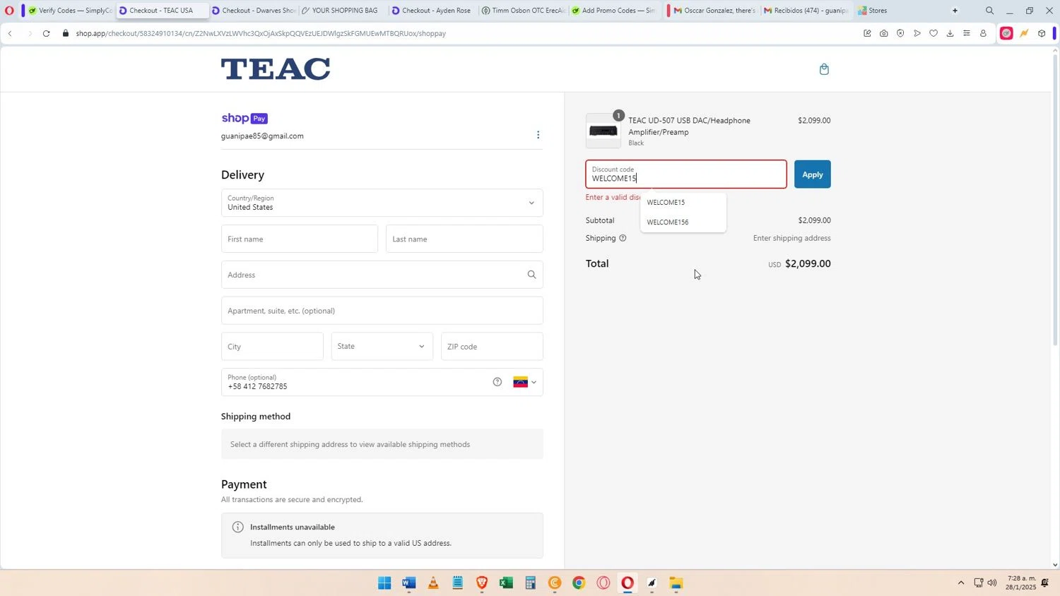This screenshot has width=1060, height=596.
Task: Apply the discount code
Action: point(812,174)
